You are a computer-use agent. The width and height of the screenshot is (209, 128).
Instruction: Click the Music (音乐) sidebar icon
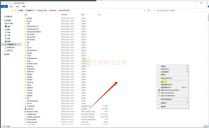(x=6, y=38)
